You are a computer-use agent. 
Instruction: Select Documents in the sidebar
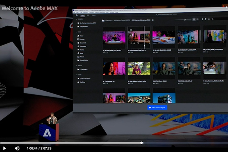82,43
